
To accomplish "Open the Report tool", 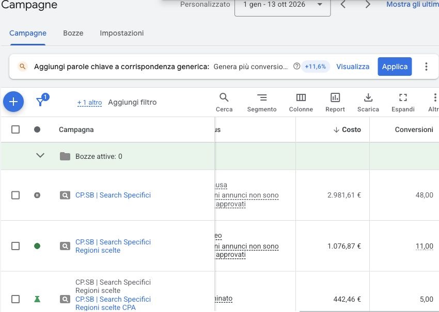I will pyautogui.click(x=335, y=102).
